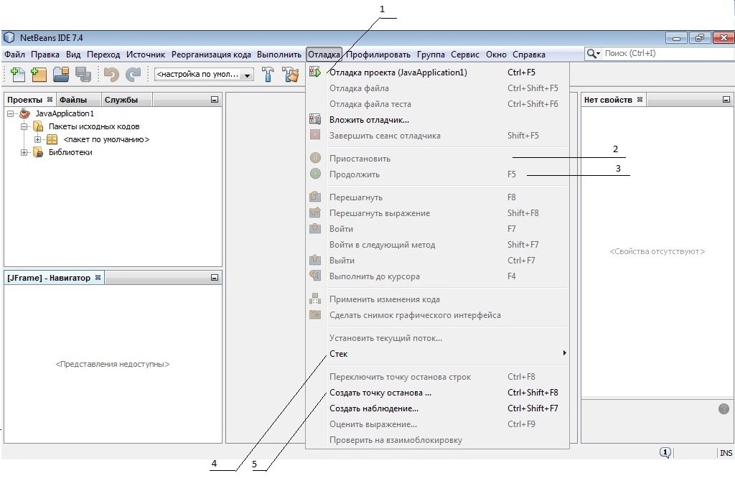Click the default package icon
This screenshot has width=735, height=491.
tap(52, 139)
